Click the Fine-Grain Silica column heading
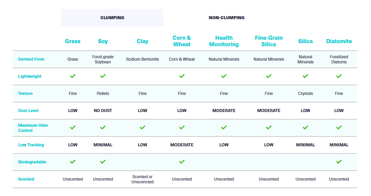The image size is (371, 196). [268, 41]
